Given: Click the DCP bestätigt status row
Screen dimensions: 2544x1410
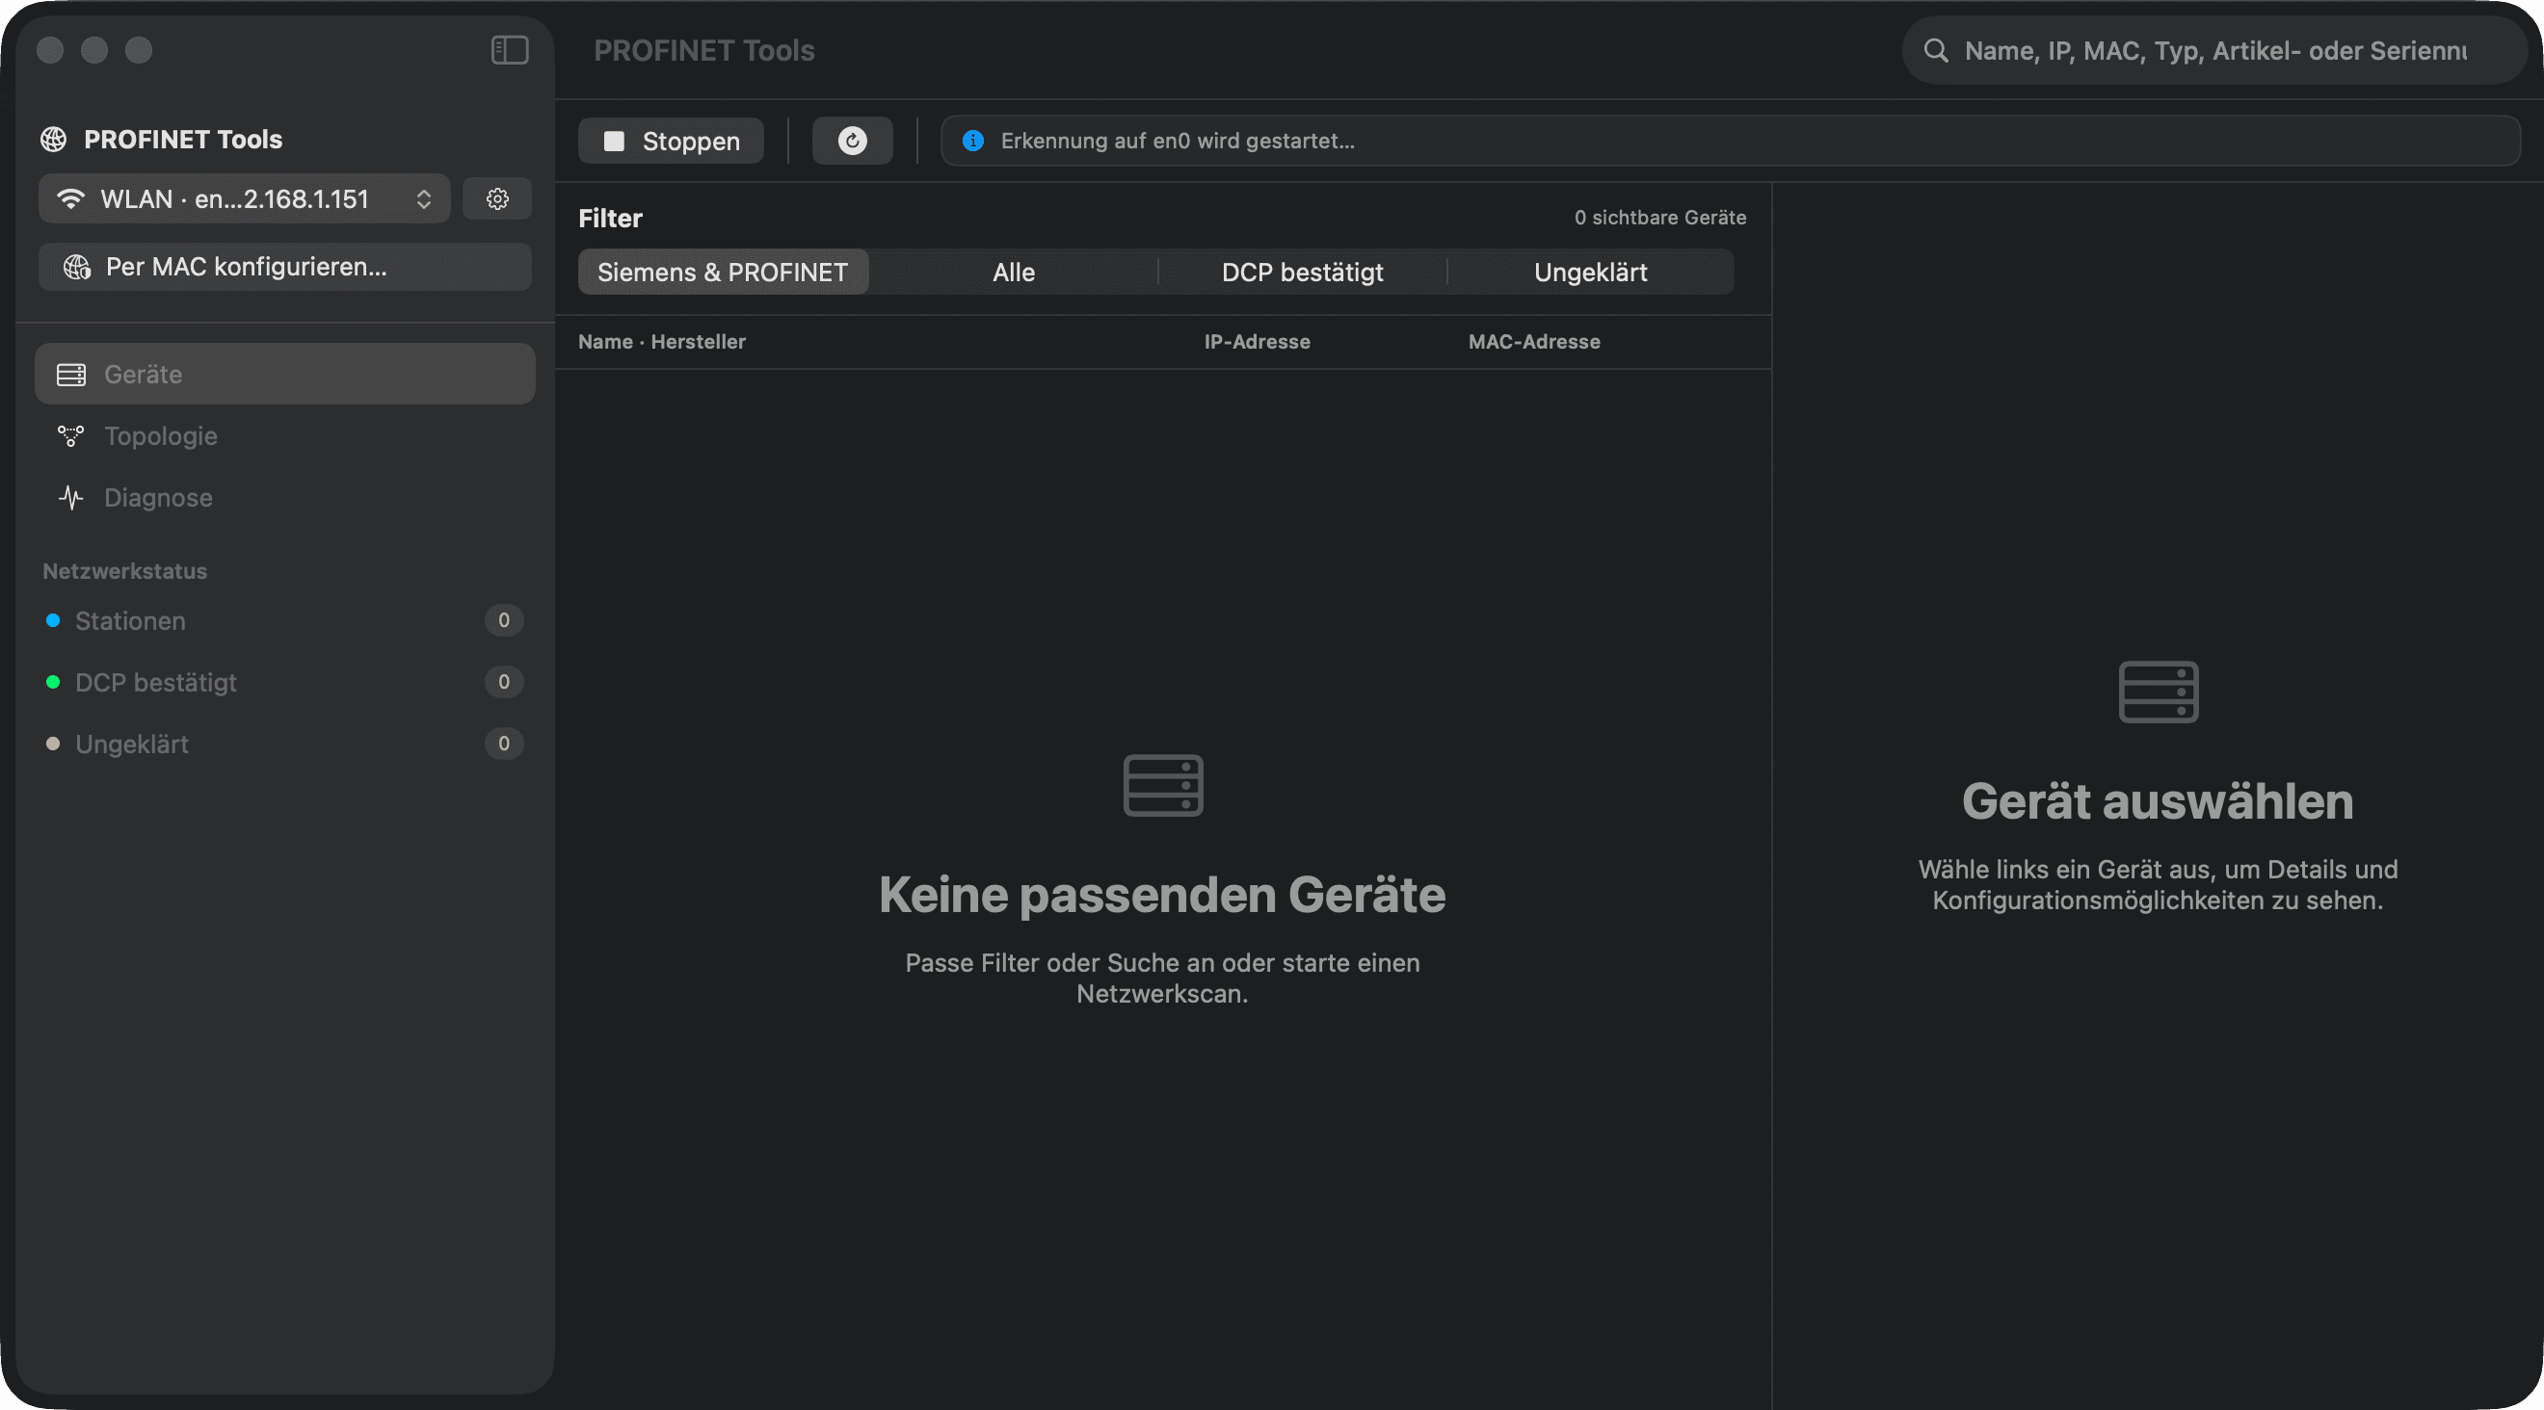Looking at the screenshot, I should [x=284, y=683].
